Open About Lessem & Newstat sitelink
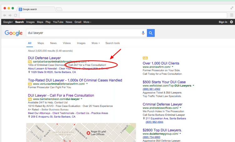This screenshot has height=142, width=235. tap(42, 69)
